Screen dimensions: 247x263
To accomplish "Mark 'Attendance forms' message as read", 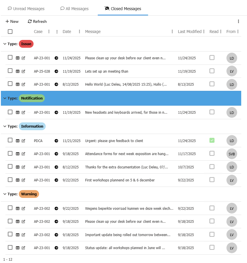I will 212,153.
